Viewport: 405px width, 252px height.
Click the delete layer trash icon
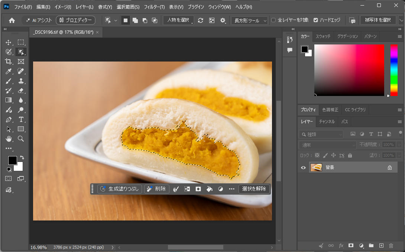tap(391, 246)
